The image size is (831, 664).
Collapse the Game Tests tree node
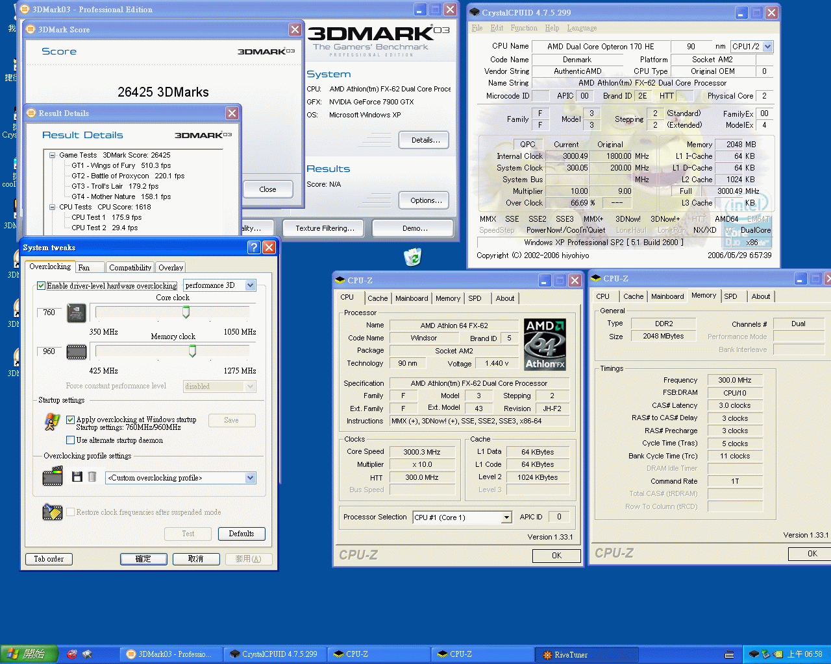click(53, 155)
